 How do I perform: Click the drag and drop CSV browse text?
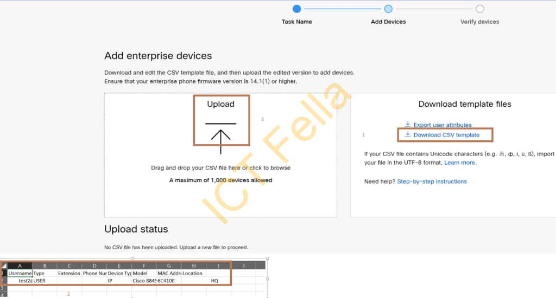(220, 168)
